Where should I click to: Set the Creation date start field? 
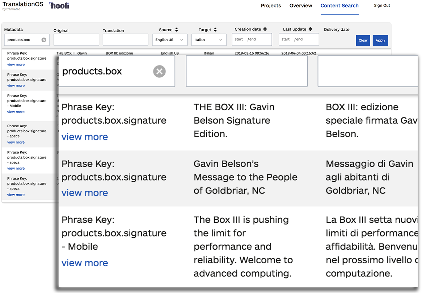point(239,39)
